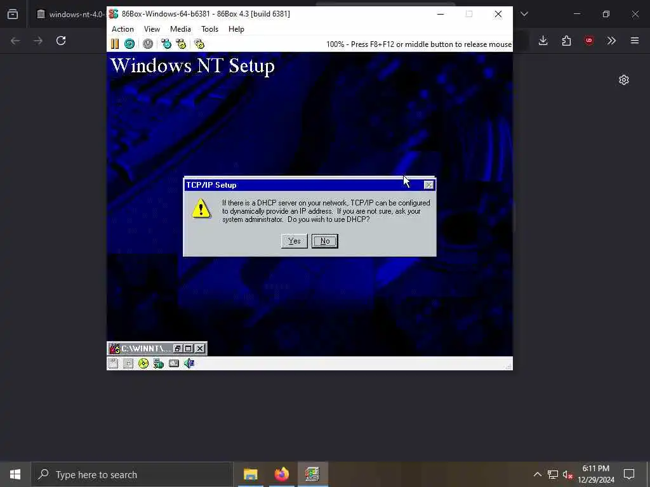
Task: Open the Action menu
Action: (x=123, y=29)
